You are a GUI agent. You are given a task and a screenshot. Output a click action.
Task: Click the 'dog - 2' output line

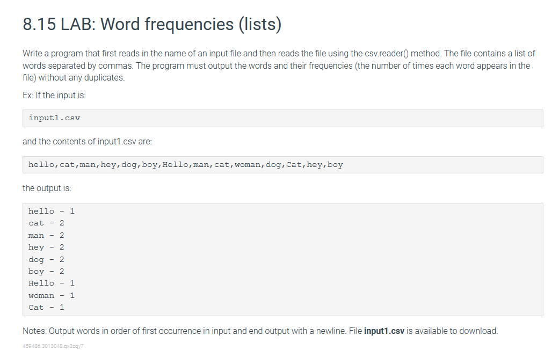point(46,259)
